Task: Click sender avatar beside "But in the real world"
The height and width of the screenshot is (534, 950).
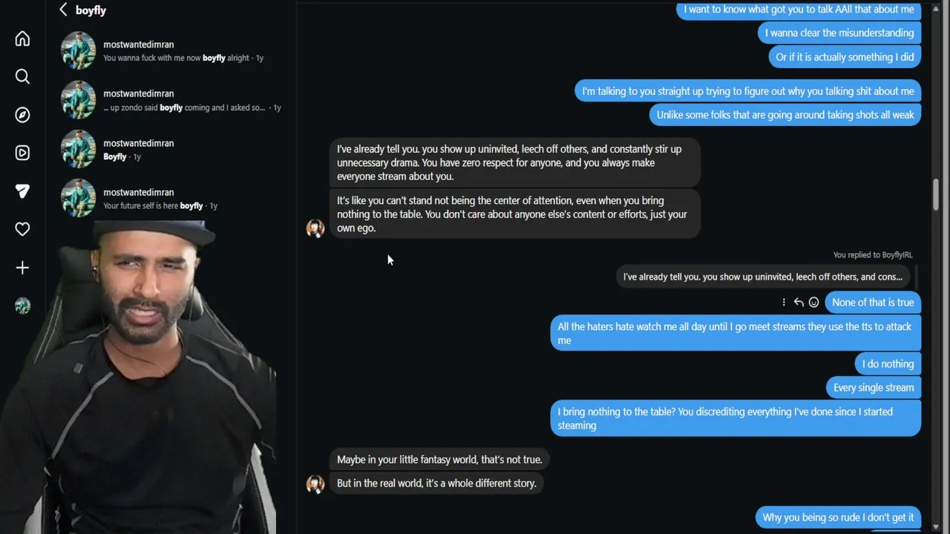Action: coord(315,484)
